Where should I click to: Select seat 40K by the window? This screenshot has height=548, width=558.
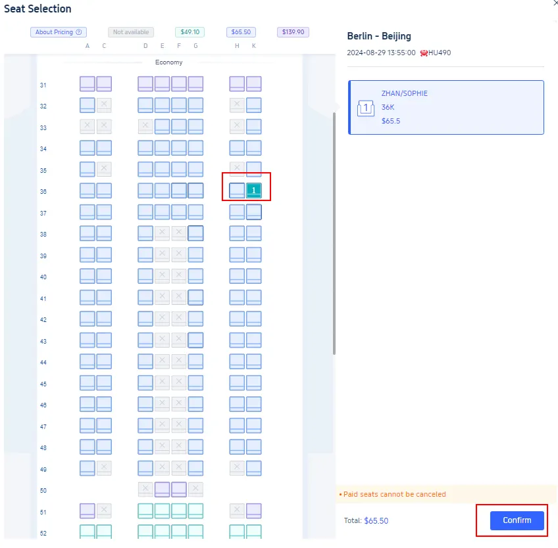253,276
